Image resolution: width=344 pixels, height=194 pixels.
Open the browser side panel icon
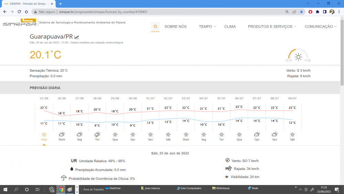(325, 12)
